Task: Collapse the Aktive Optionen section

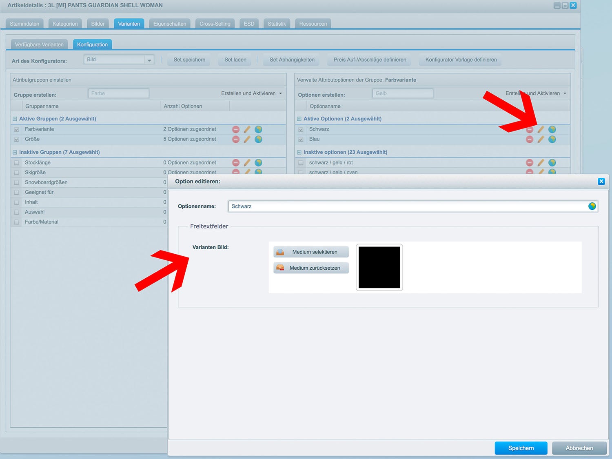Action: [x=299, y=119]
